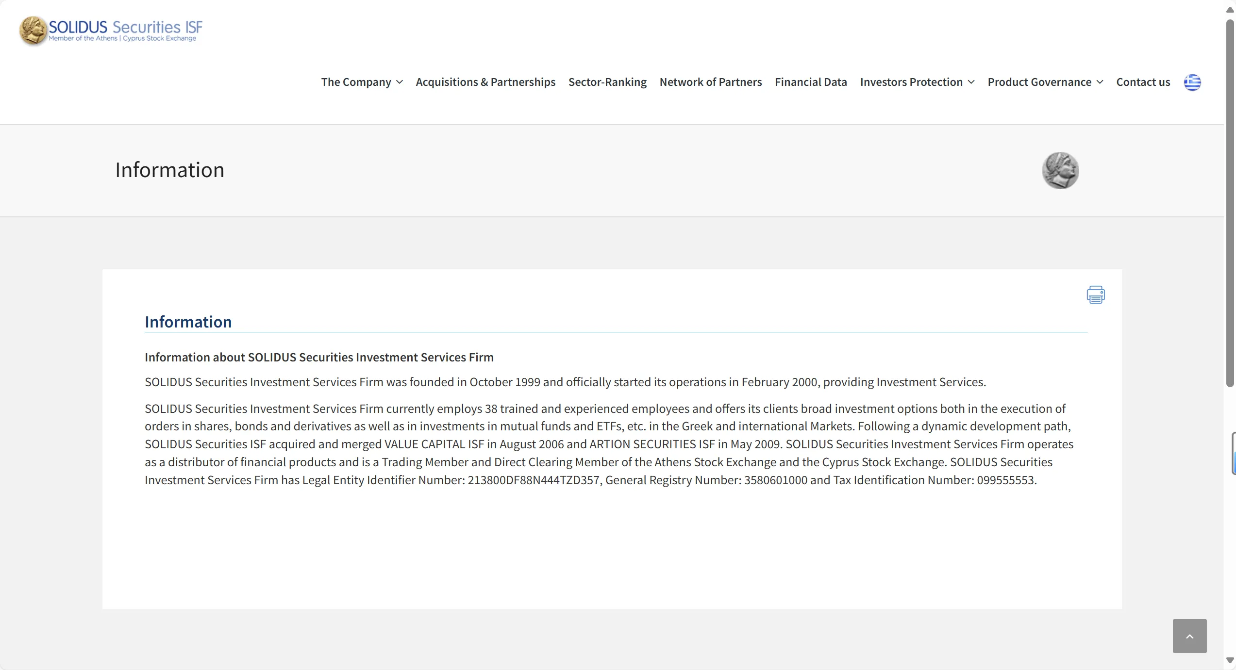Screen dimensions: 1236x670
Task: Open Acquisitions & Partnerships page
Action: [x=485, y=82]
